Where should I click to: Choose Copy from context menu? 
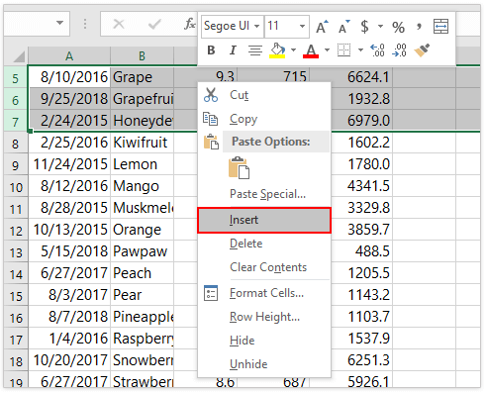[264, 119]
